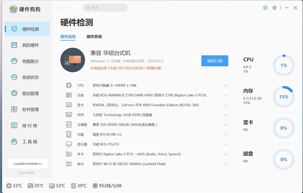This screenshot has width=303, height=193.
Task: Click the GPU temperature status icon
Action: click(x=52, y=186)
